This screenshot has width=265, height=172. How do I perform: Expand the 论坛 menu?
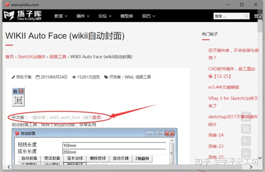tap(105, 16)
